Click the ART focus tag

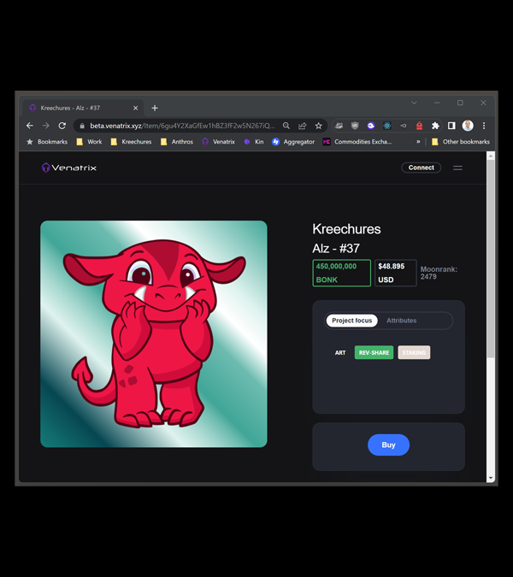tap(340, 352)
